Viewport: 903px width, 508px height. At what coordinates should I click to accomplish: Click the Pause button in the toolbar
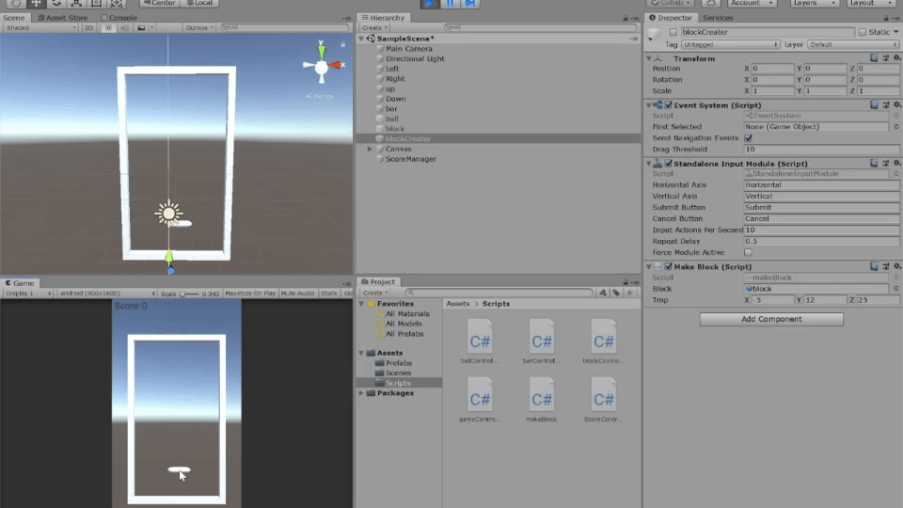[x=450, y=4]
